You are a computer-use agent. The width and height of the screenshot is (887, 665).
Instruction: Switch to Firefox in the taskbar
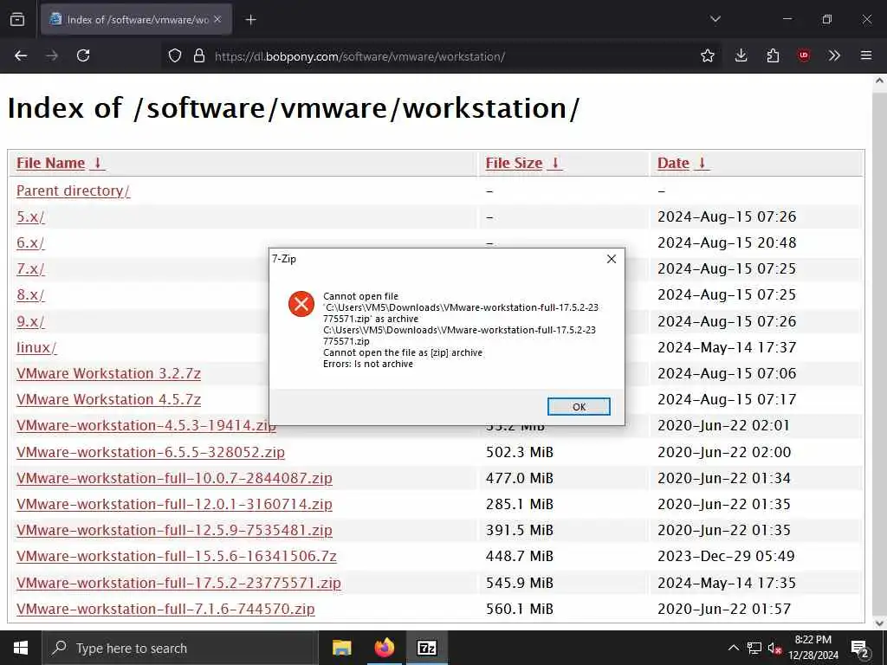click(384, 648)
